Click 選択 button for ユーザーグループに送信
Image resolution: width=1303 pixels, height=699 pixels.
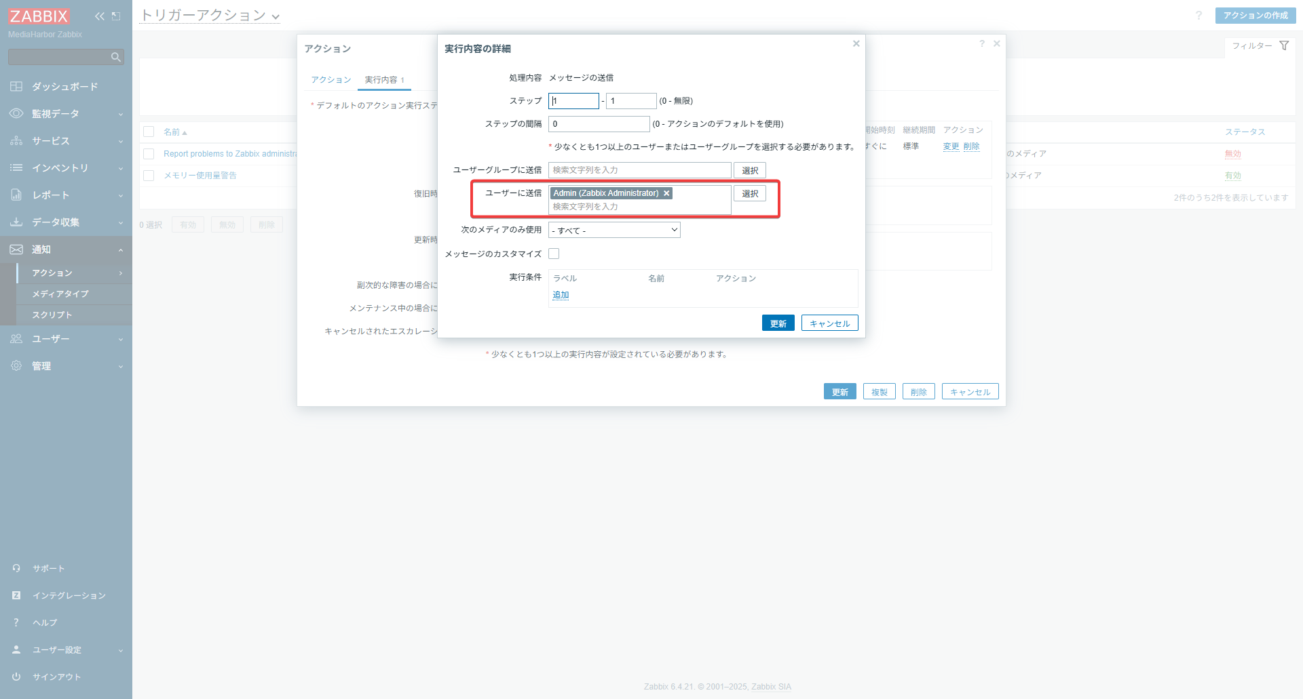pos(749,170)
